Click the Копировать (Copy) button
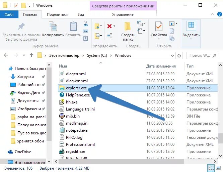The width and height of the screenshot is (223, 172). click(x=53, y=29)
